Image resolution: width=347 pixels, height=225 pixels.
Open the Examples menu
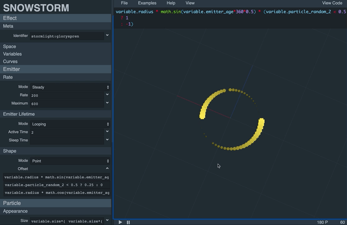pos(147,3)
